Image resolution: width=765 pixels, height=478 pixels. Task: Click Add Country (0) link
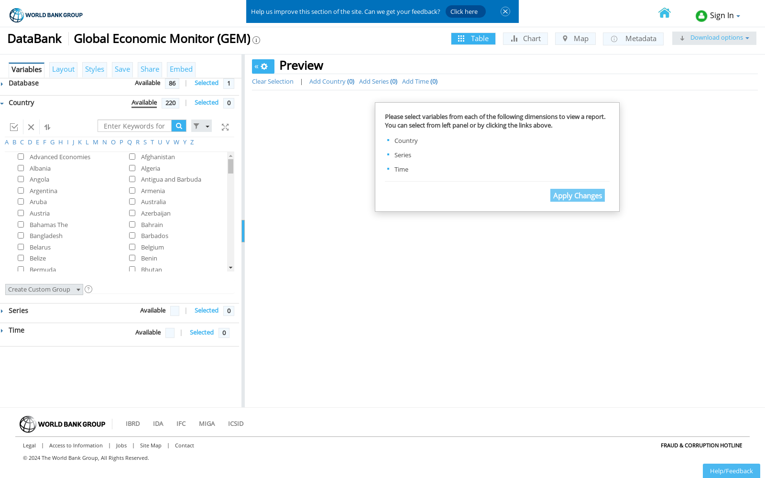tap(332, 82)
